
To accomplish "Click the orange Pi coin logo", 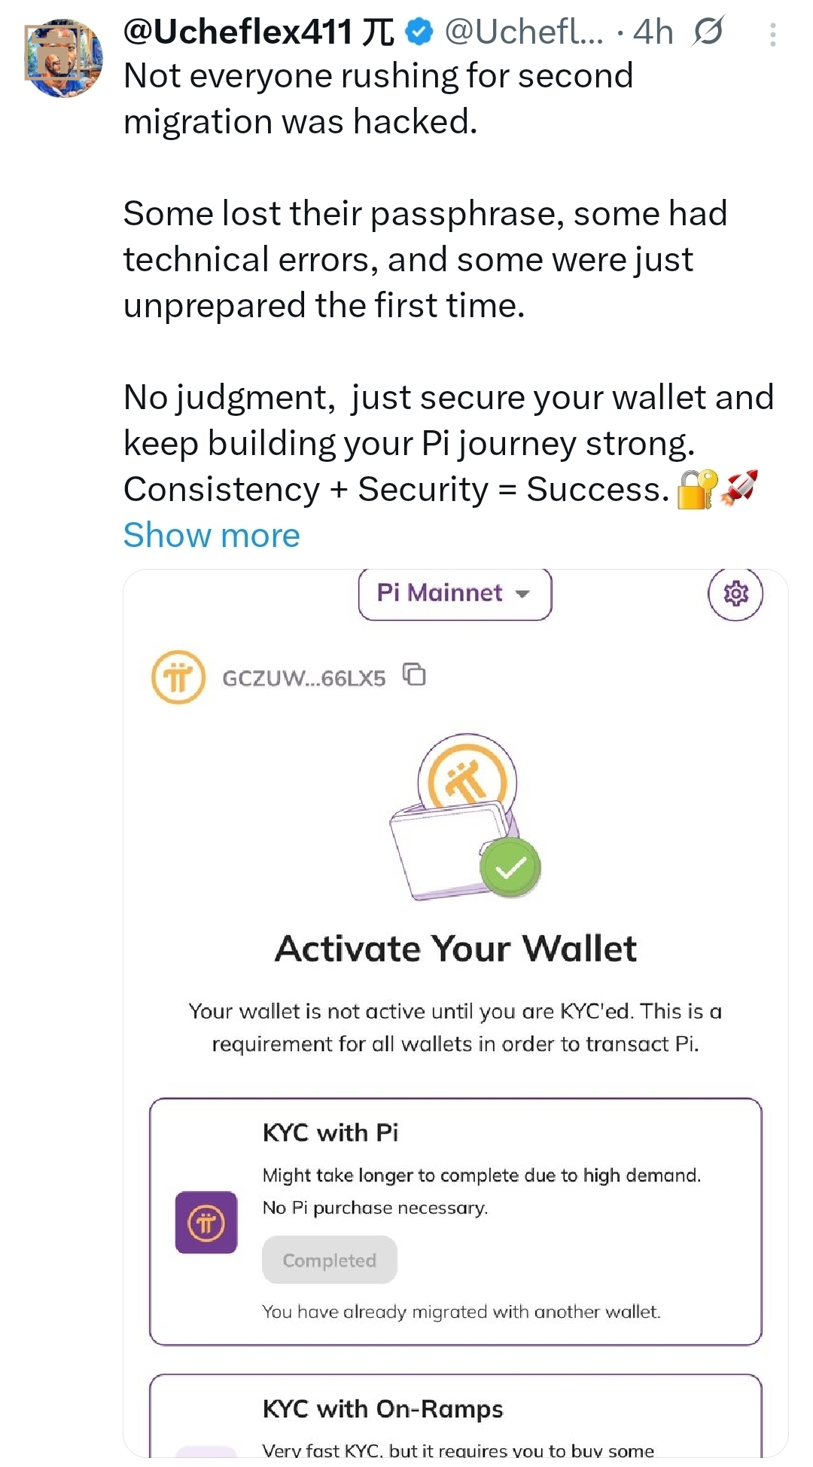I will (178, 677).
